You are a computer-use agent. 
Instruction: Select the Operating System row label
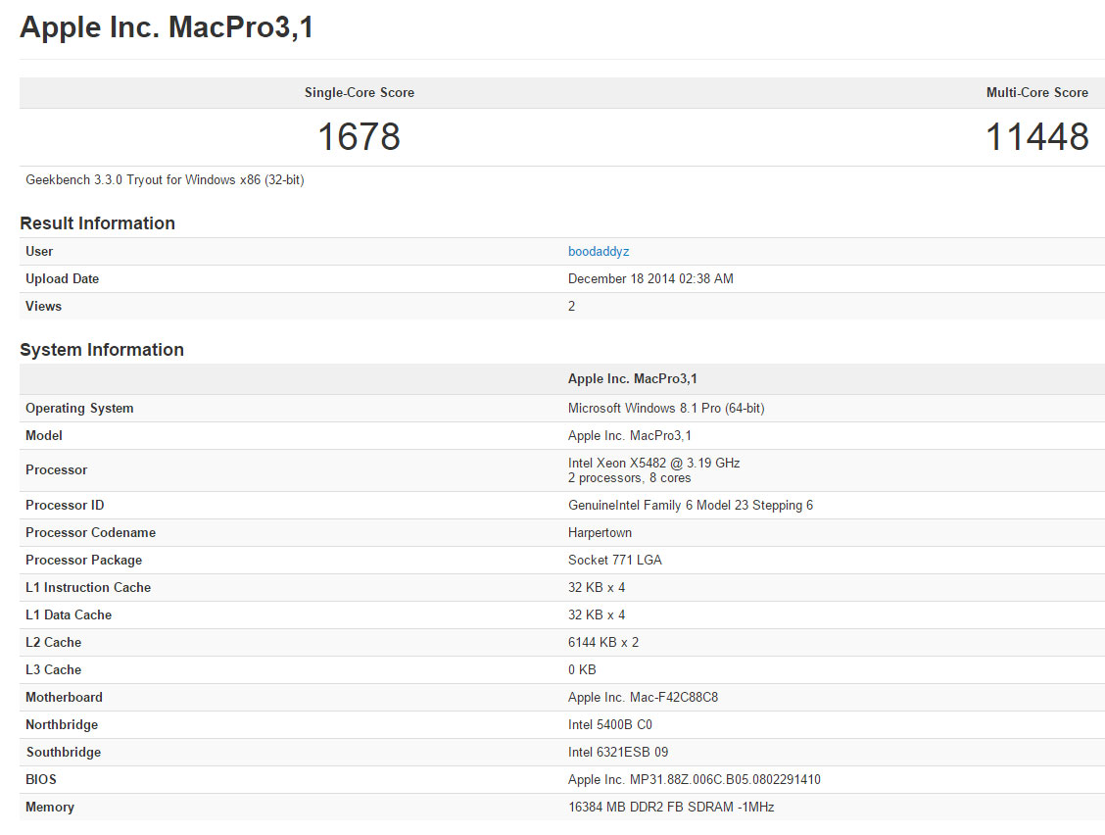click(79, 408)
